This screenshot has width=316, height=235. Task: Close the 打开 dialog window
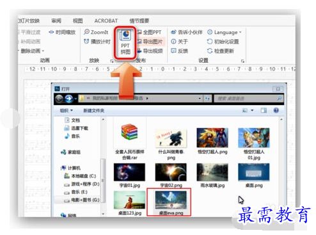278,89
